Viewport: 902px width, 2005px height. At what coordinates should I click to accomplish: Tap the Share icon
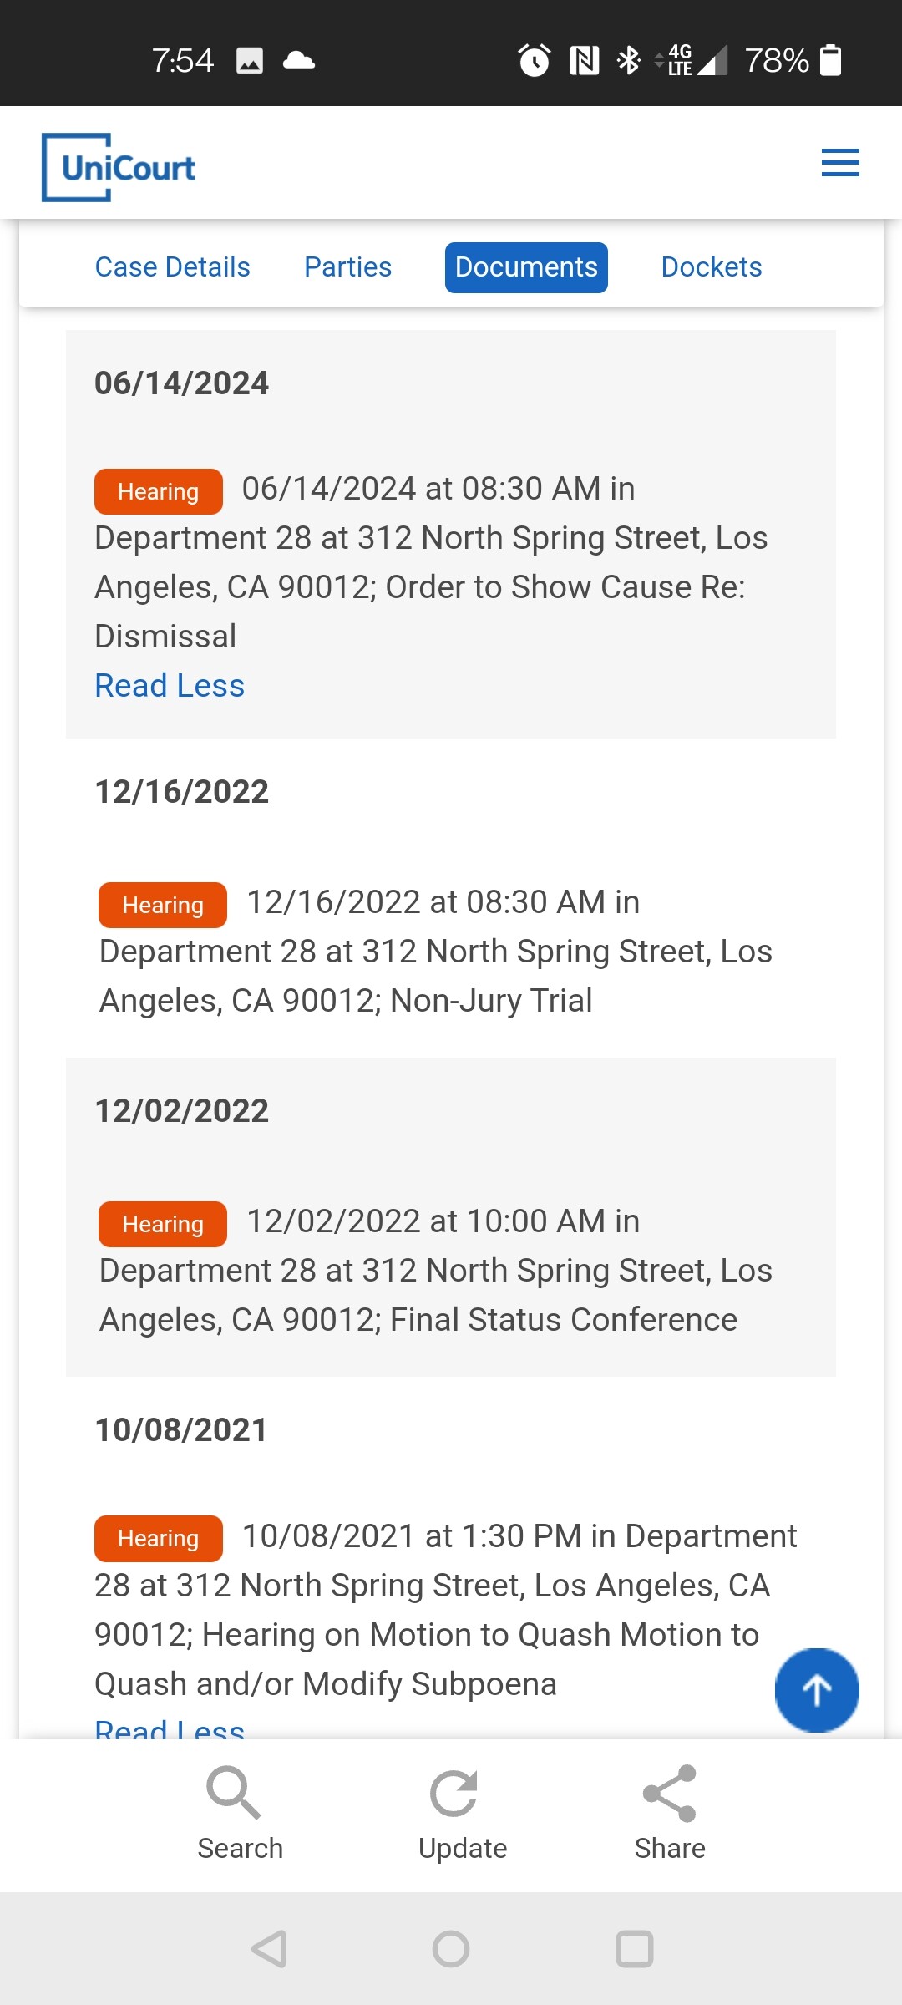click(670, 1794)
